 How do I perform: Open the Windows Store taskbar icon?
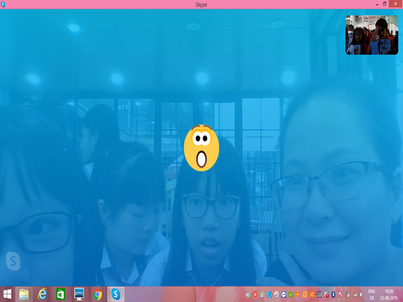pos(60,294)
